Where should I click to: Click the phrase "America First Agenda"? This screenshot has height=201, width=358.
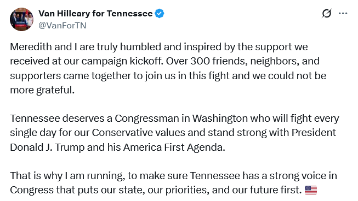(174, 147)
